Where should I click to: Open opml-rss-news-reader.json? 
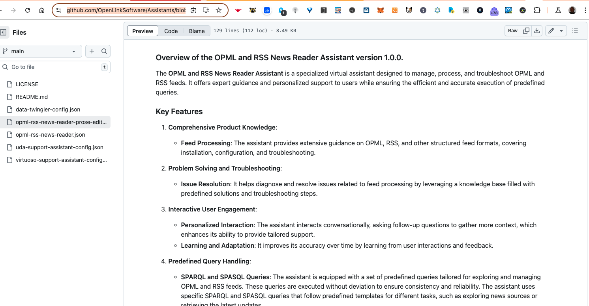[x=50, y=135]
